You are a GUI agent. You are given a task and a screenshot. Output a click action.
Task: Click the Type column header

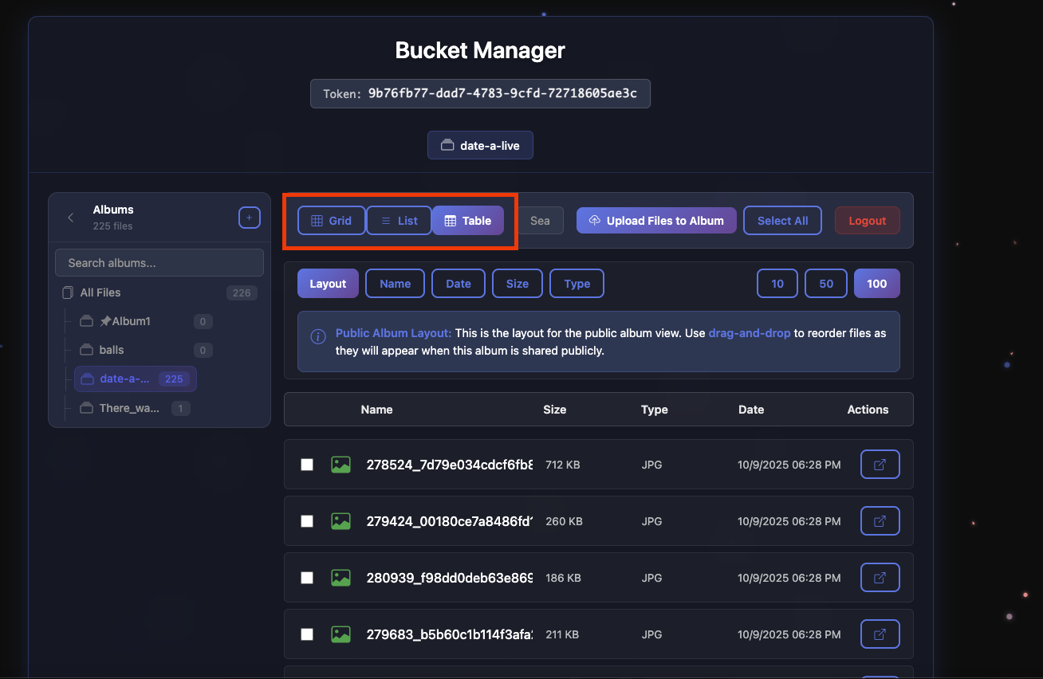(654, 410)
